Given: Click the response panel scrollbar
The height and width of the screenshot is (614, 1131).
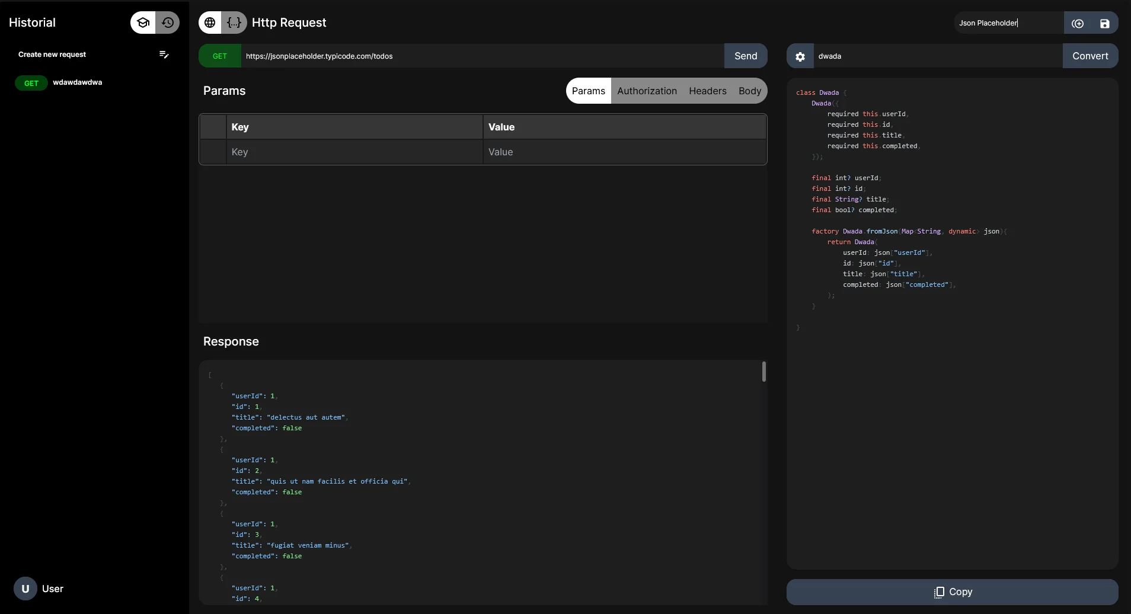Looking at the screenshot, I should click(763, 372).
